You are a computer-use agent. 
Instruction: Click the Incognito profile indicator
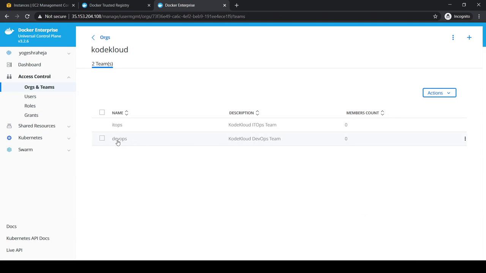click(458, 16)
